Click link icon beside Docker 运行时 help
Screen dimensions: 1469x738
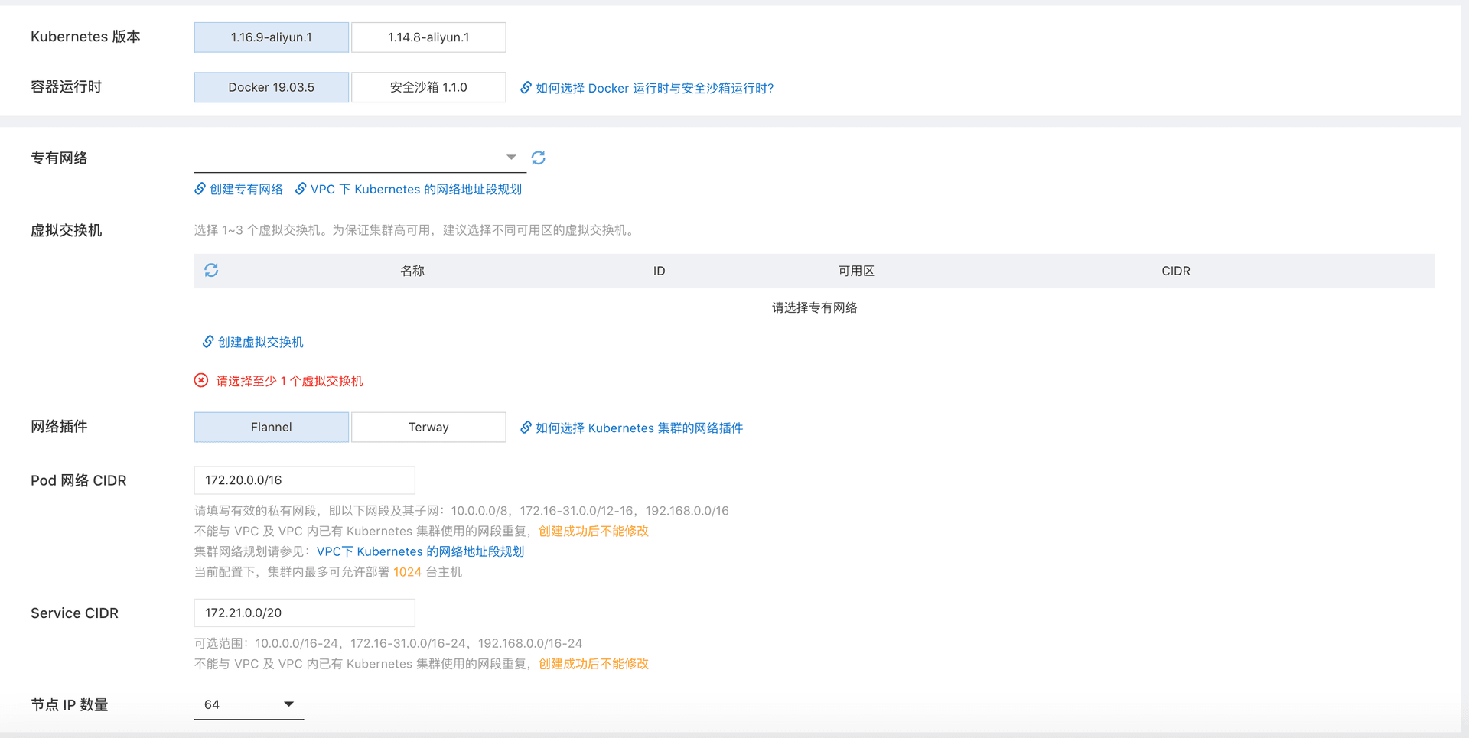tap(526, 88)
